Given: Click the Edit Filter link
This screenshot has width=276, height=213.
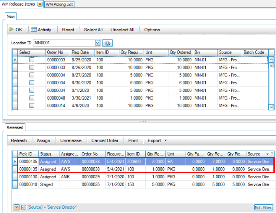Looking at the screenshot, I should [263, 207].
